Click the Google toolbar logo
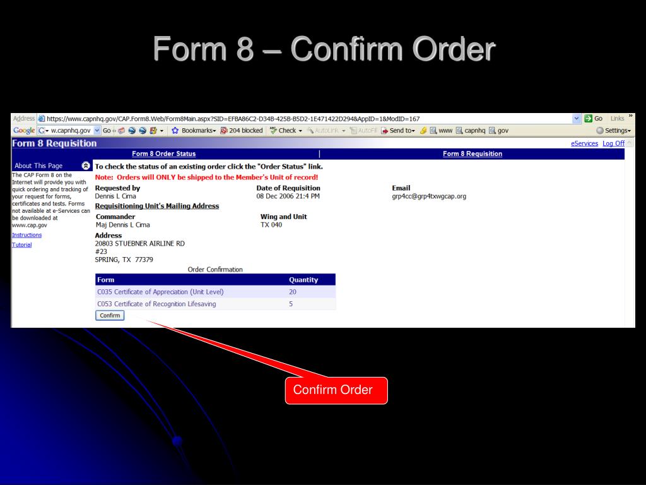This screenshot has height=485, width=646. coord(24,130)
